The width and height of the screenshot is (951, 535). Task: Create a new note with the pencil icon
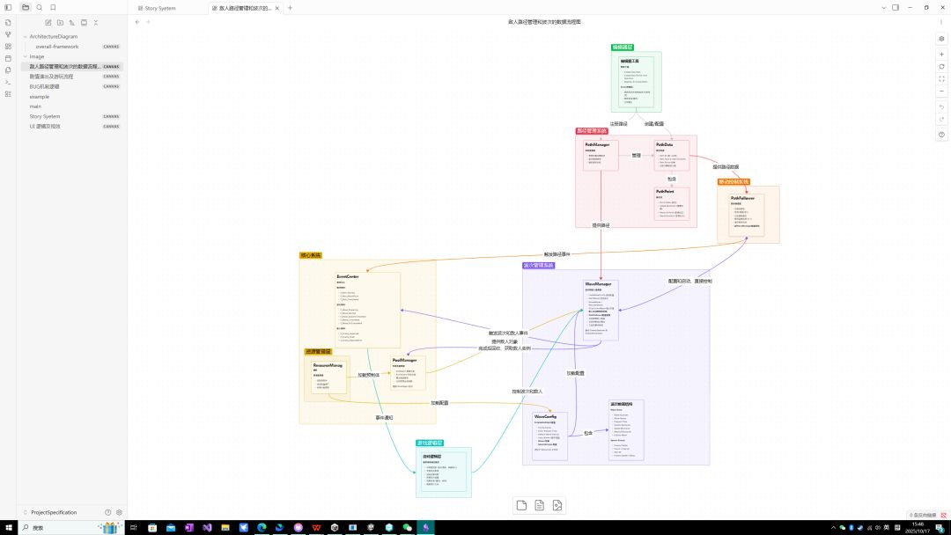coord(48,22)
